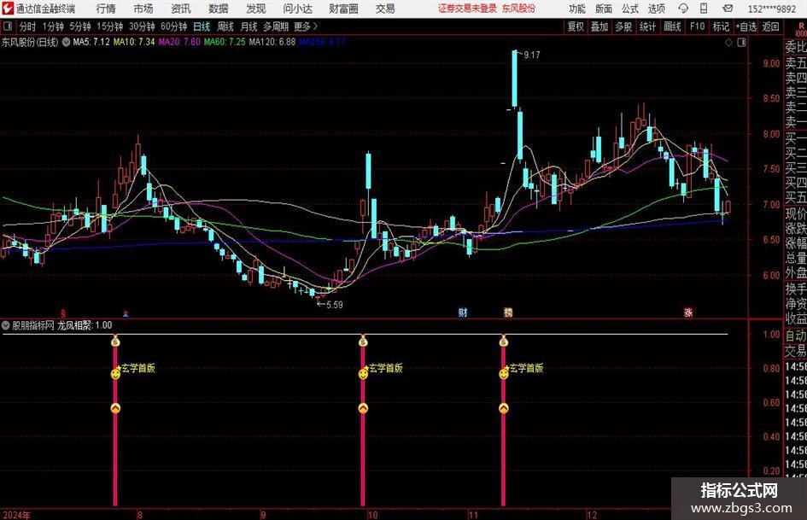Expand the 股朋指标网 indicator dropdown arrow
Viewport: 807px width, 520px height.
tap(6, 325)
